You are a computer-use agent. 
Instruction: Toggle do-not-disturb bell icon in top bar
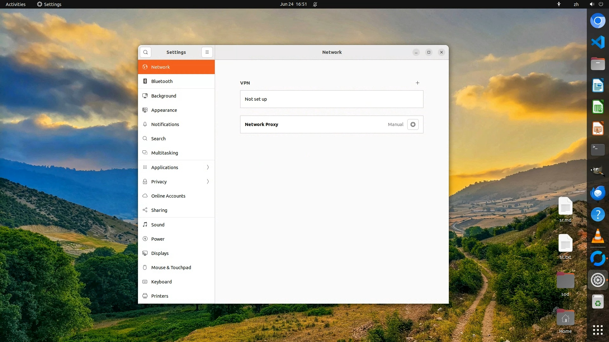[315, 4]
